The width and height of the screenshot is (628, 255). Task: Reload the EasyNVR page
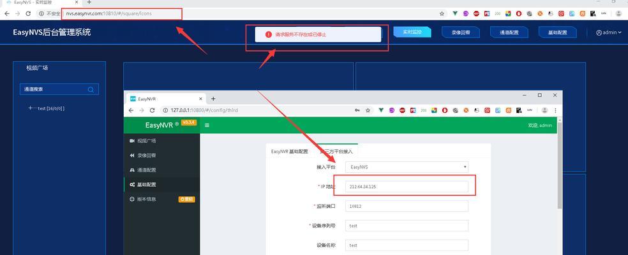[152, 110]
